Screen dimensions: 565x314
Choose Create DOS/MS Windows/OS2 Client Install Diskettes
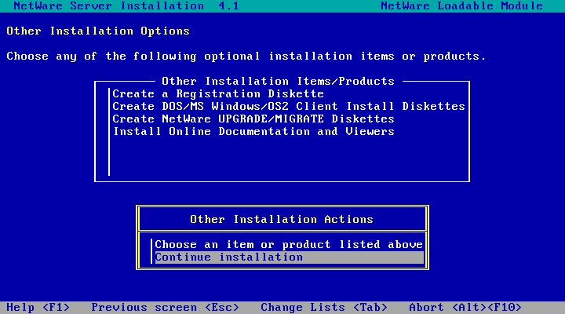pyautogui.click(x=289, y=107)
